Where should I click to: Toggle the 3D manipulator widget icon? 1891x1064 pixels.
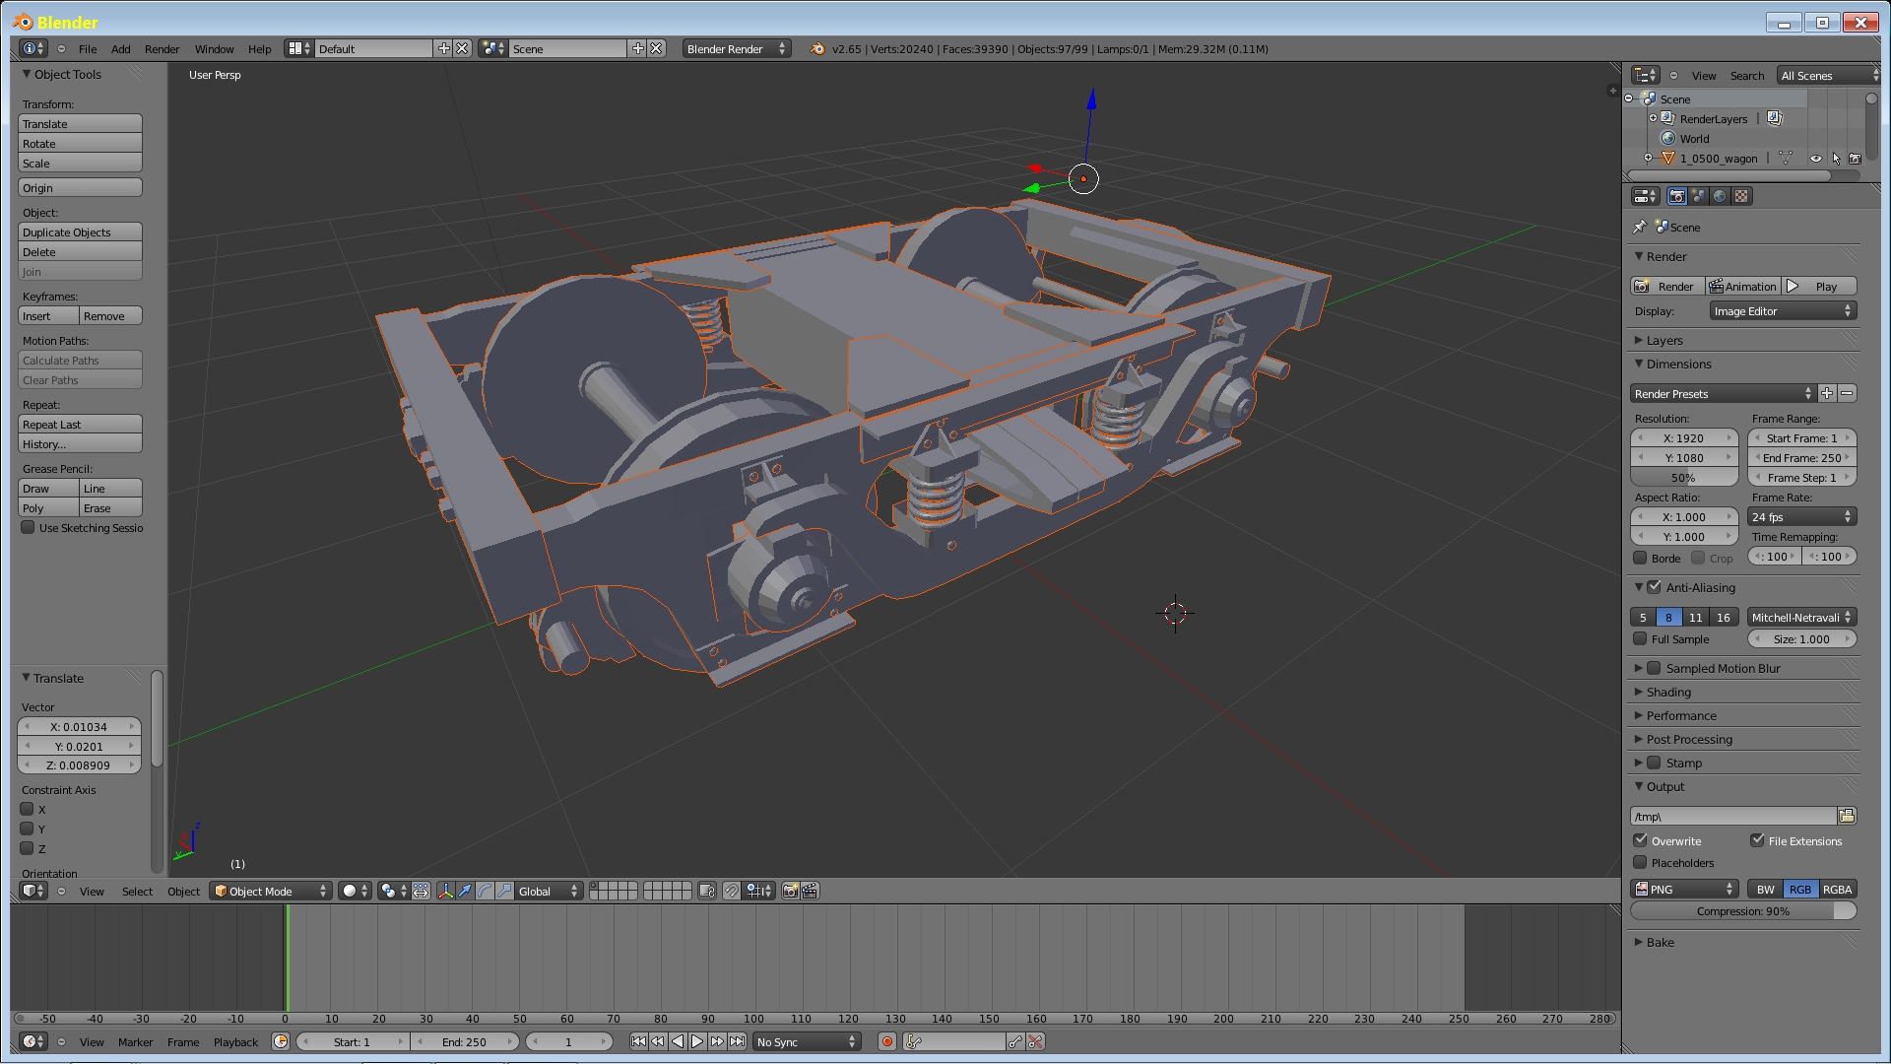pos(445,891)
